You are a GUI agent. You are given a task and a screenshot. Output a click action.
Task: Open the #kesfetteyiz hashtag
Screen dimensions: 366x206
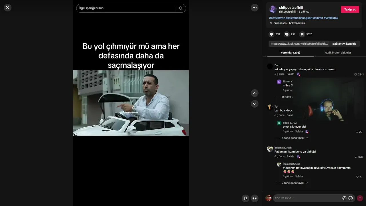click(277, 18)
